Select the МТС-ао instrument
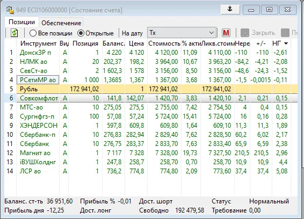 tap(31, 107)
